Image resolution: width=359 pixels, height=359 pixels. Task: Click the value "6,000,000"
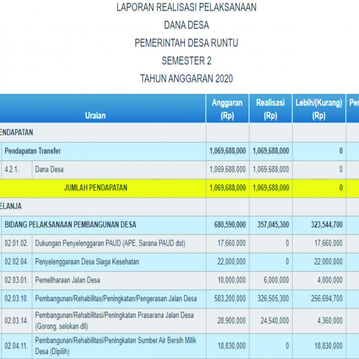pyautogui.click(x=276, y=280)
